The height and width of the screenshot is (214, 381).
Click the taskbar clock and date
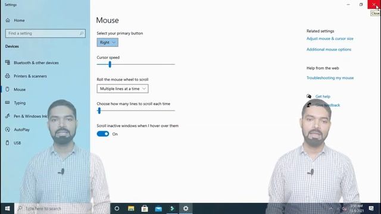pos(357,209)
